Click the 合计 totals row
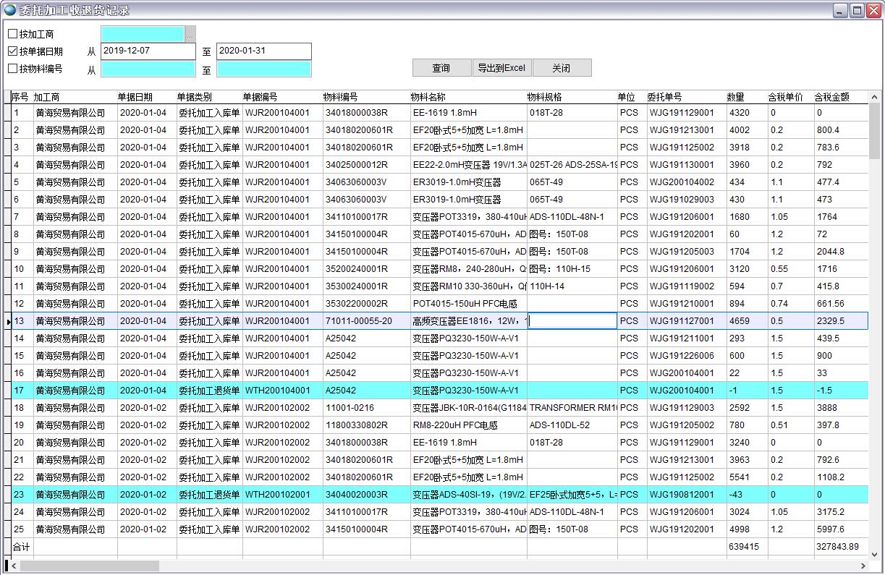The height and width of the screenshot is (575, 885). (x=21, y=547)
